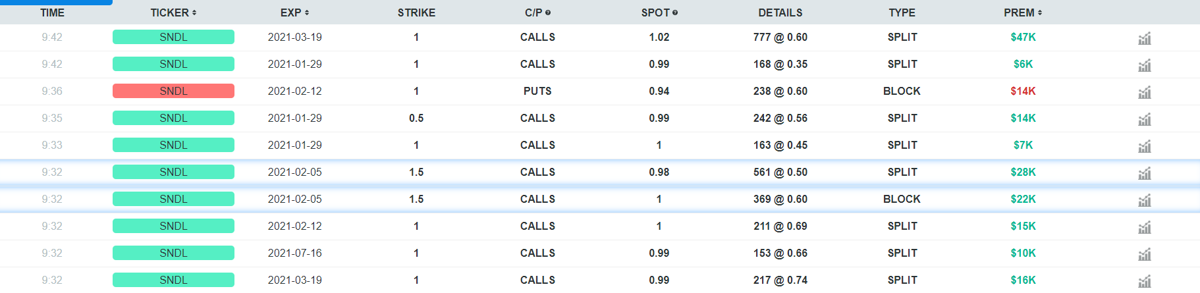Click premium value $15K
This screenshot has width=1200, height=293.
[x=1023, y=226]
